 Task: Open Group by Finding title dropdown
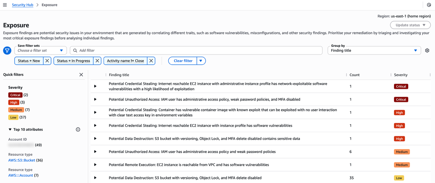374,50
